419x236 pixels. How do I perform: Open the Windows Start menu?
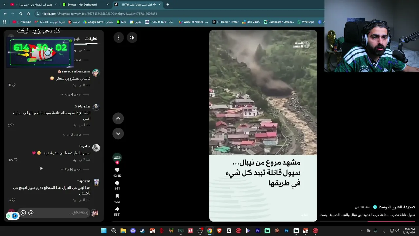[x=104, y=231]
